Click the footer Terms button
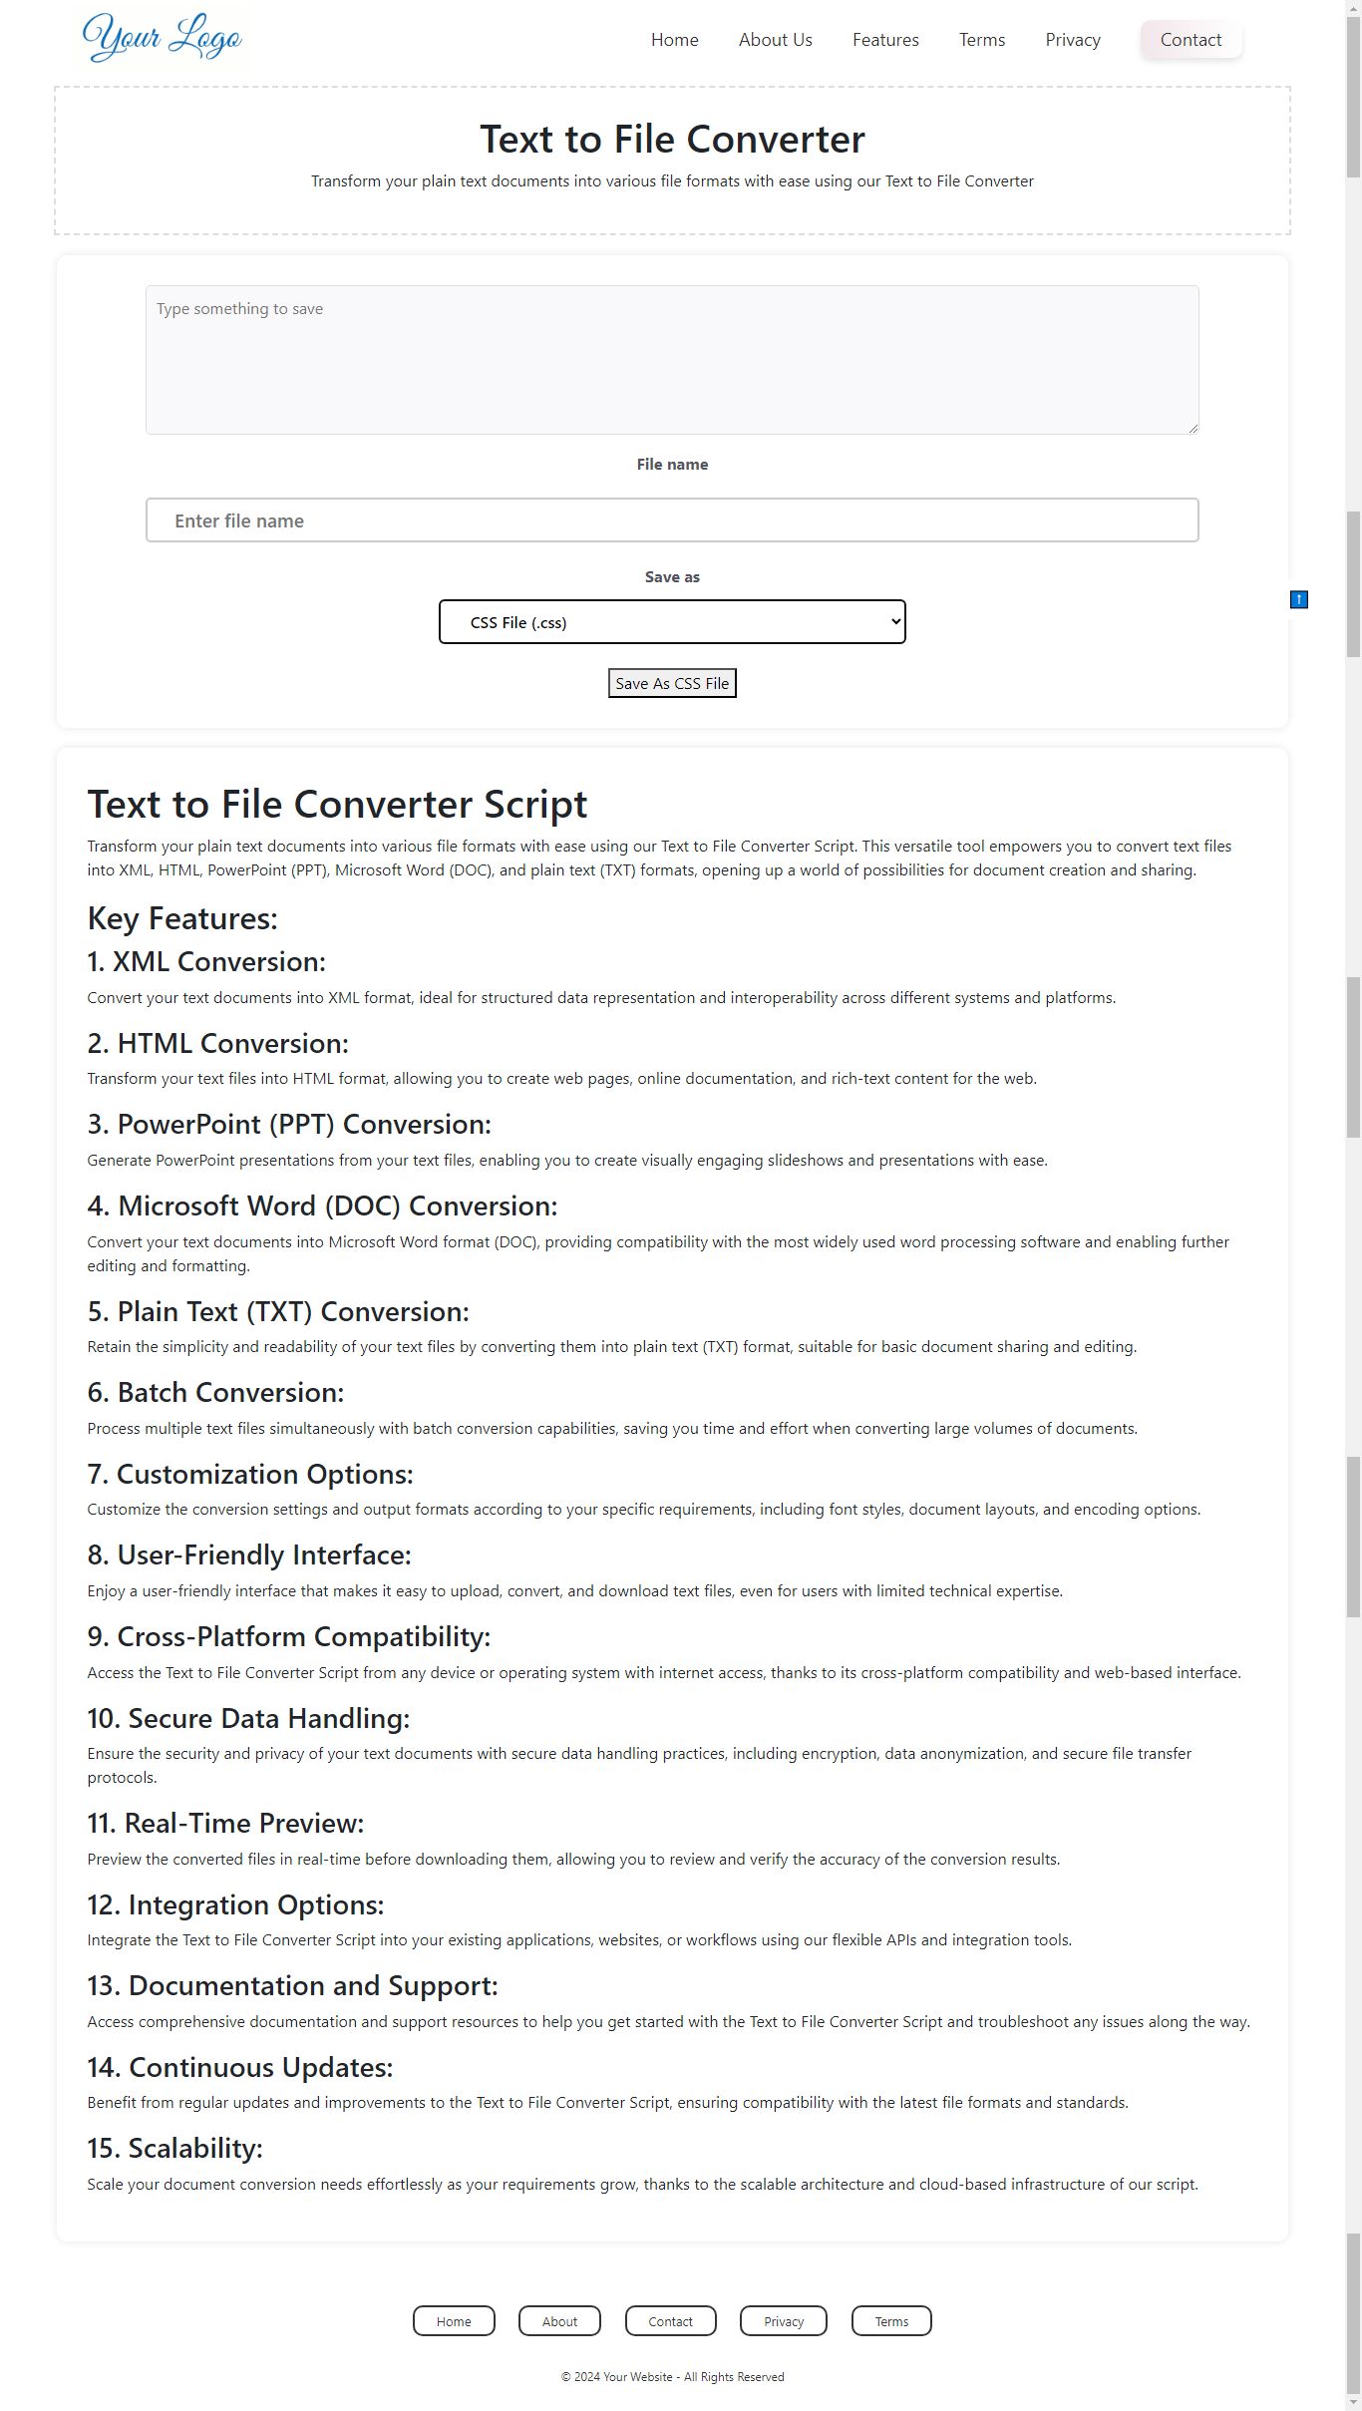1362x2411 pixels. (891, 2321)
